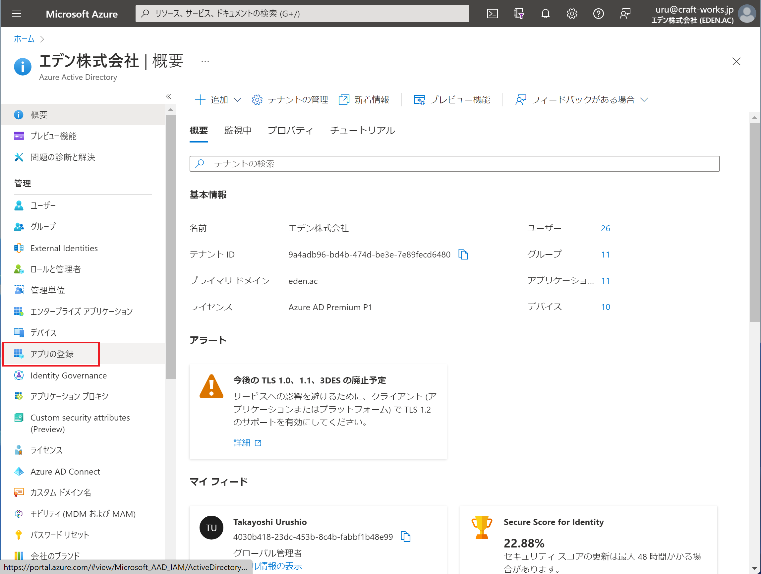The width and height of the screenshot is (761, 574).
Task: Switch to the プロパティ tab
Action: 290,130
